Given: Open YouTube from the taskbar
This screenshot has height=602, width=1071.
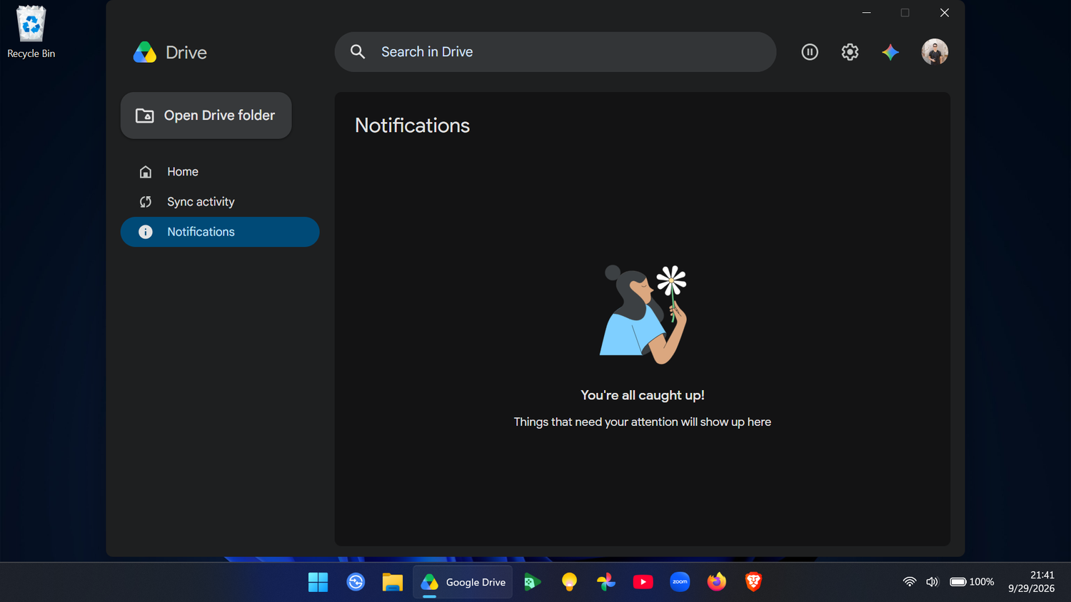Looking at the screenshot, I should pos(643,582).
